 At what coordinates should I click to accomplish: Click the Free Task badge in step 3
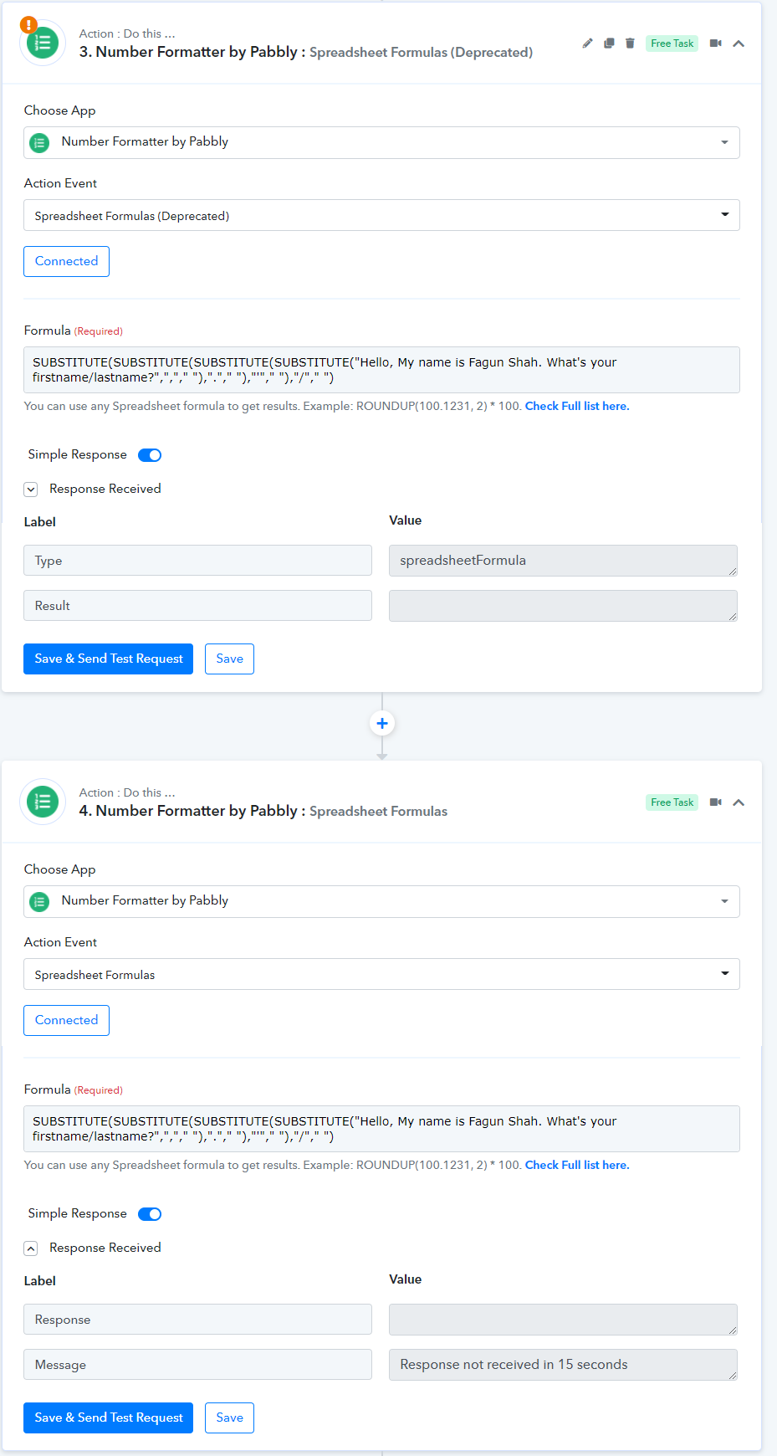[x=672, y=44]
